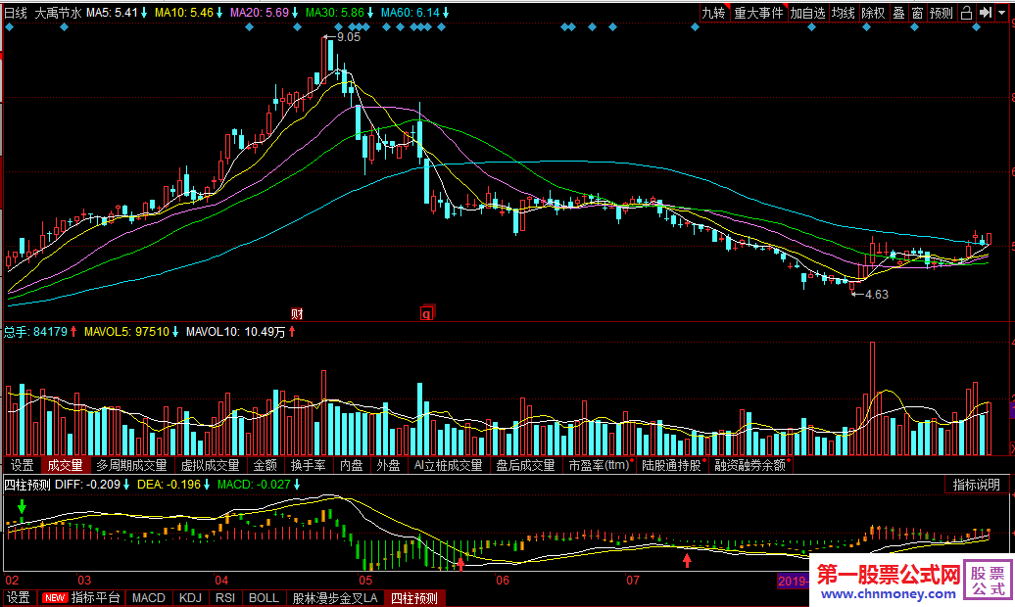Select the 成交量 volume tab
Image resolution: width=1015 pixels, height=607 pixels.
coord(66,465)
